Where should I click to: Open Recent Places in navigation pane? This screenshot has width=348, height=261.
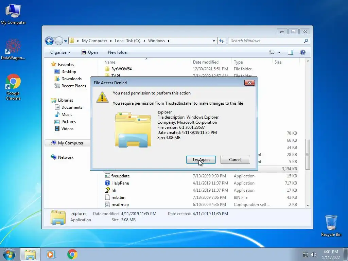(73, 86)
